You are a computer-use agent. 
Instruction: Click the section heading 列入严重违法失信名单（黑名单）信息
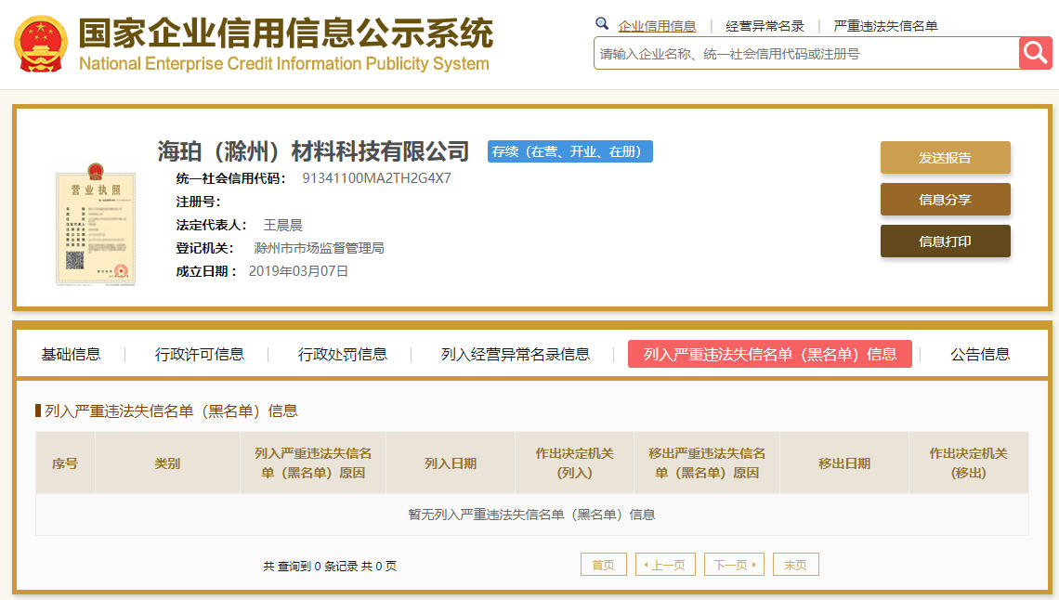pos(171,411)
